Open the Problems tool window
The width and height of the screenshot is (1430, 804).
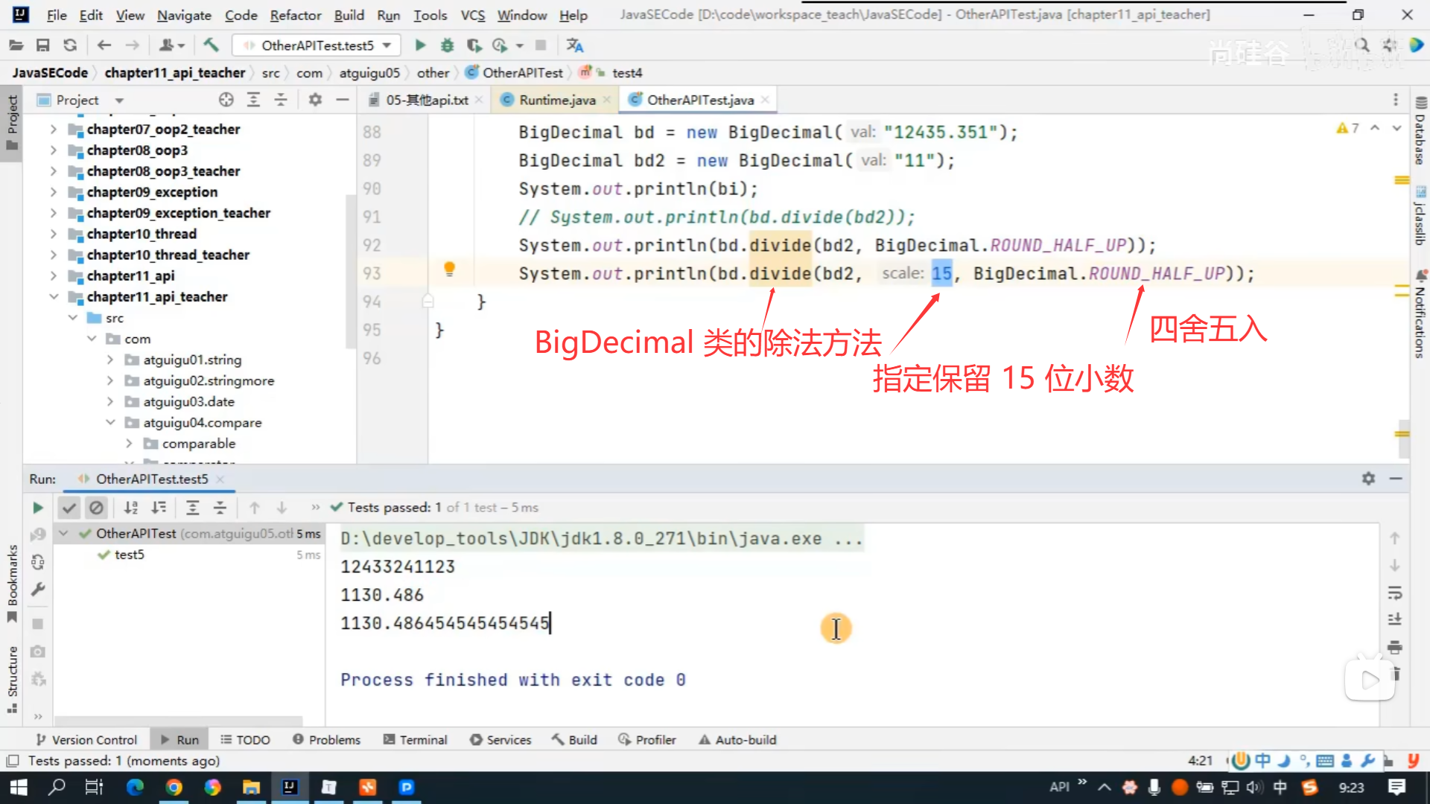point(327,740)
